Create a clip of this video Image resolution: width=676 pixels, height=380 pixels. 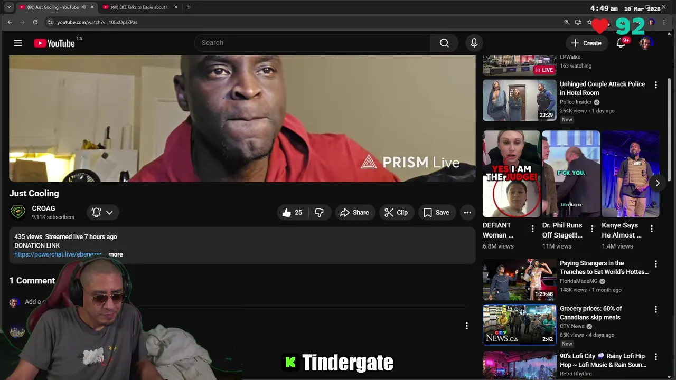(396, 212)
